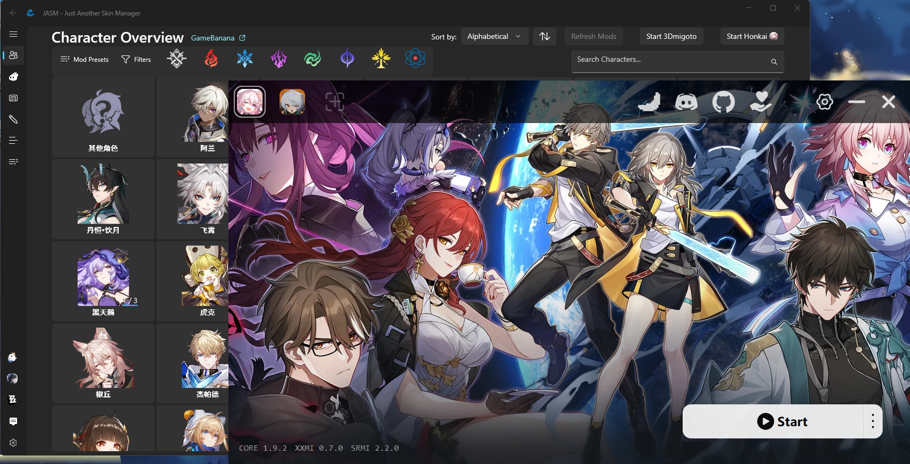
Task: Filter by the blue atom element icon
Action: [415, 59]
